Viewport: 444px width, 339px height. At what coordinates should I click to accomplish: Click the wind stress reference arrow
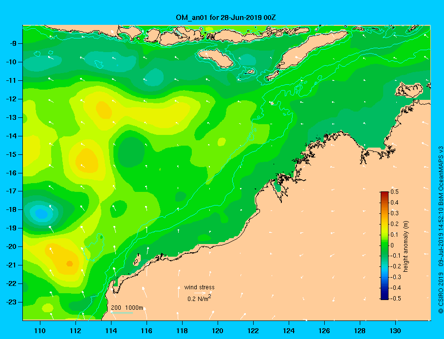point(200,293)
